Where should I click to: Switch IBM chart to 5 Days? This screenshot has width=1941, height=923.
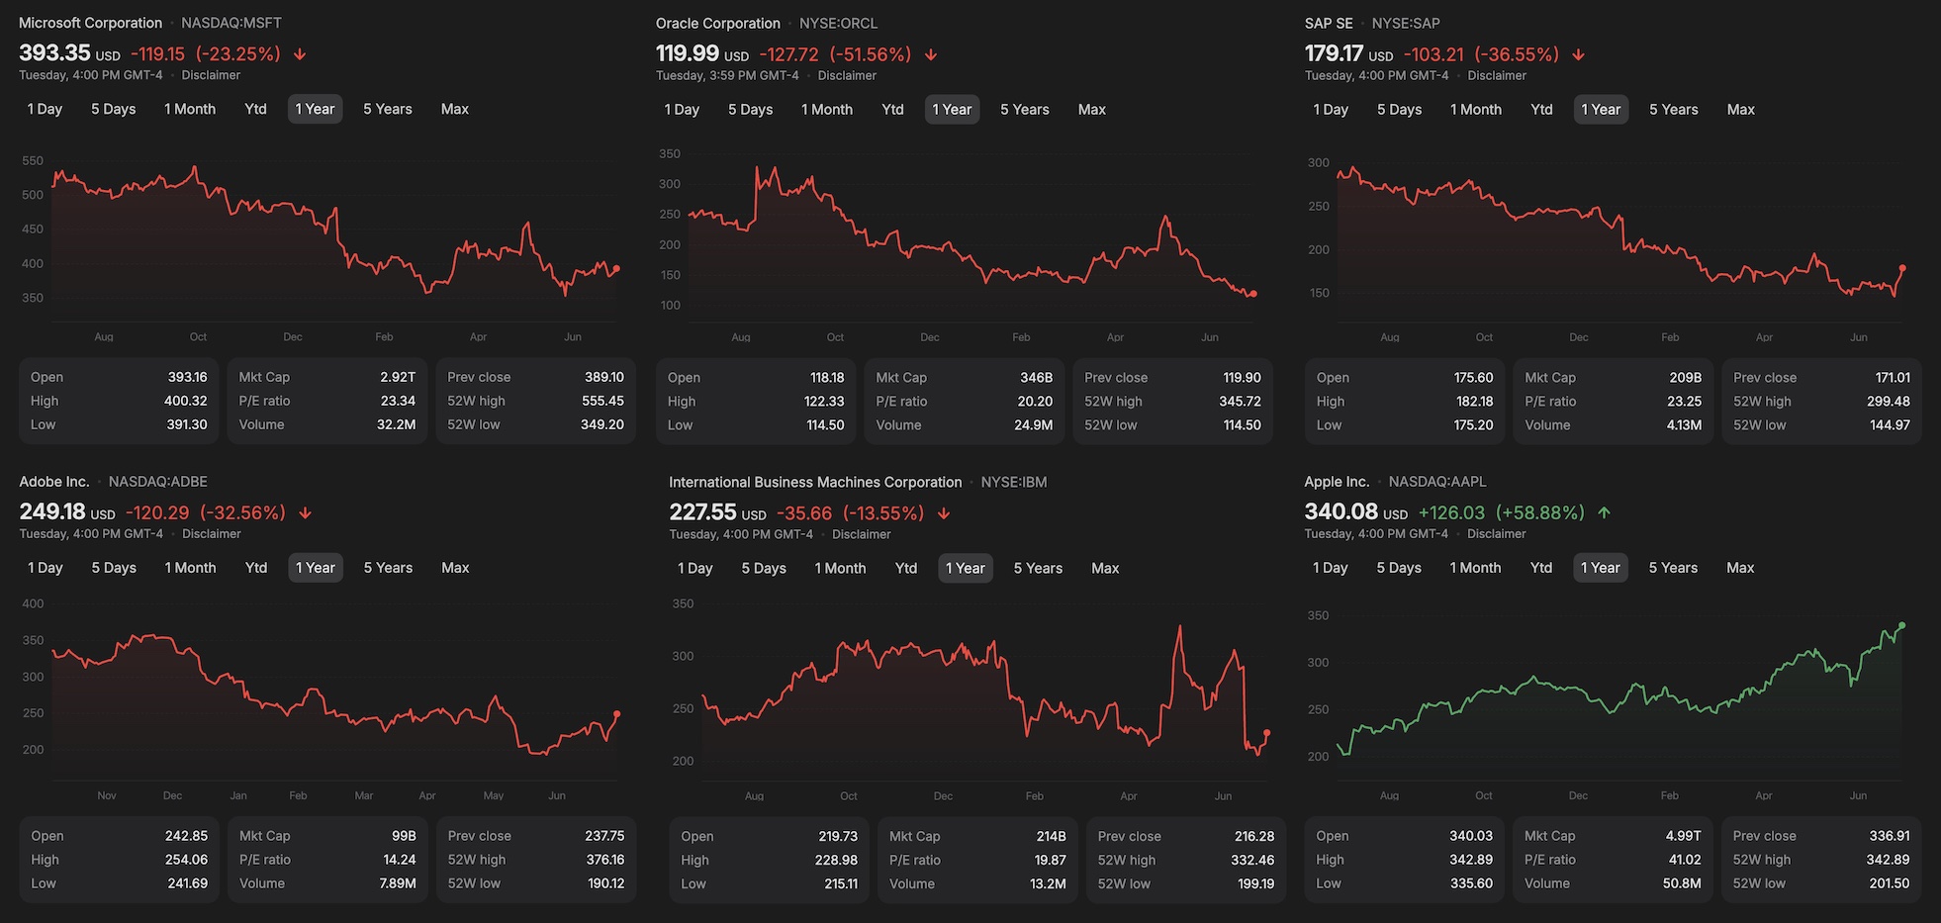[x=764, y=569]
